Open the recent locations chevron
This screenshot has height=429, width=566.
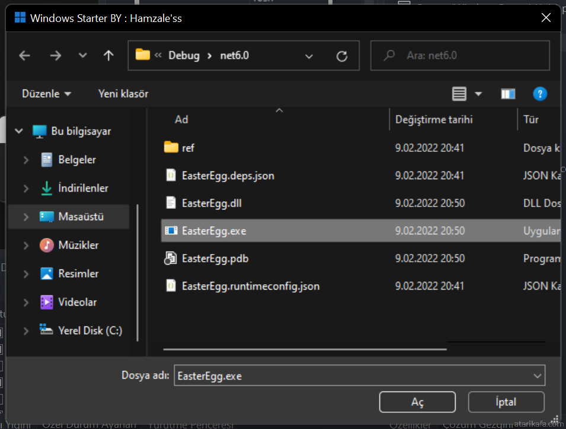coord(82,55)
